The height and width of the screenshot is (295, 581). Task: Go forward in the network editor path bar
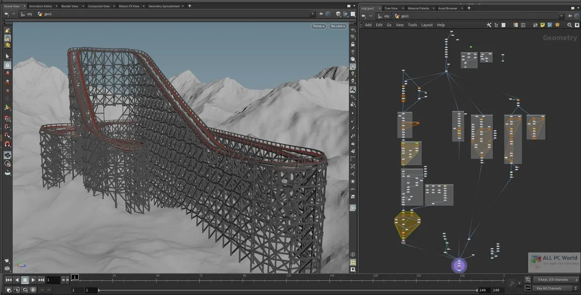coord(370,15)
